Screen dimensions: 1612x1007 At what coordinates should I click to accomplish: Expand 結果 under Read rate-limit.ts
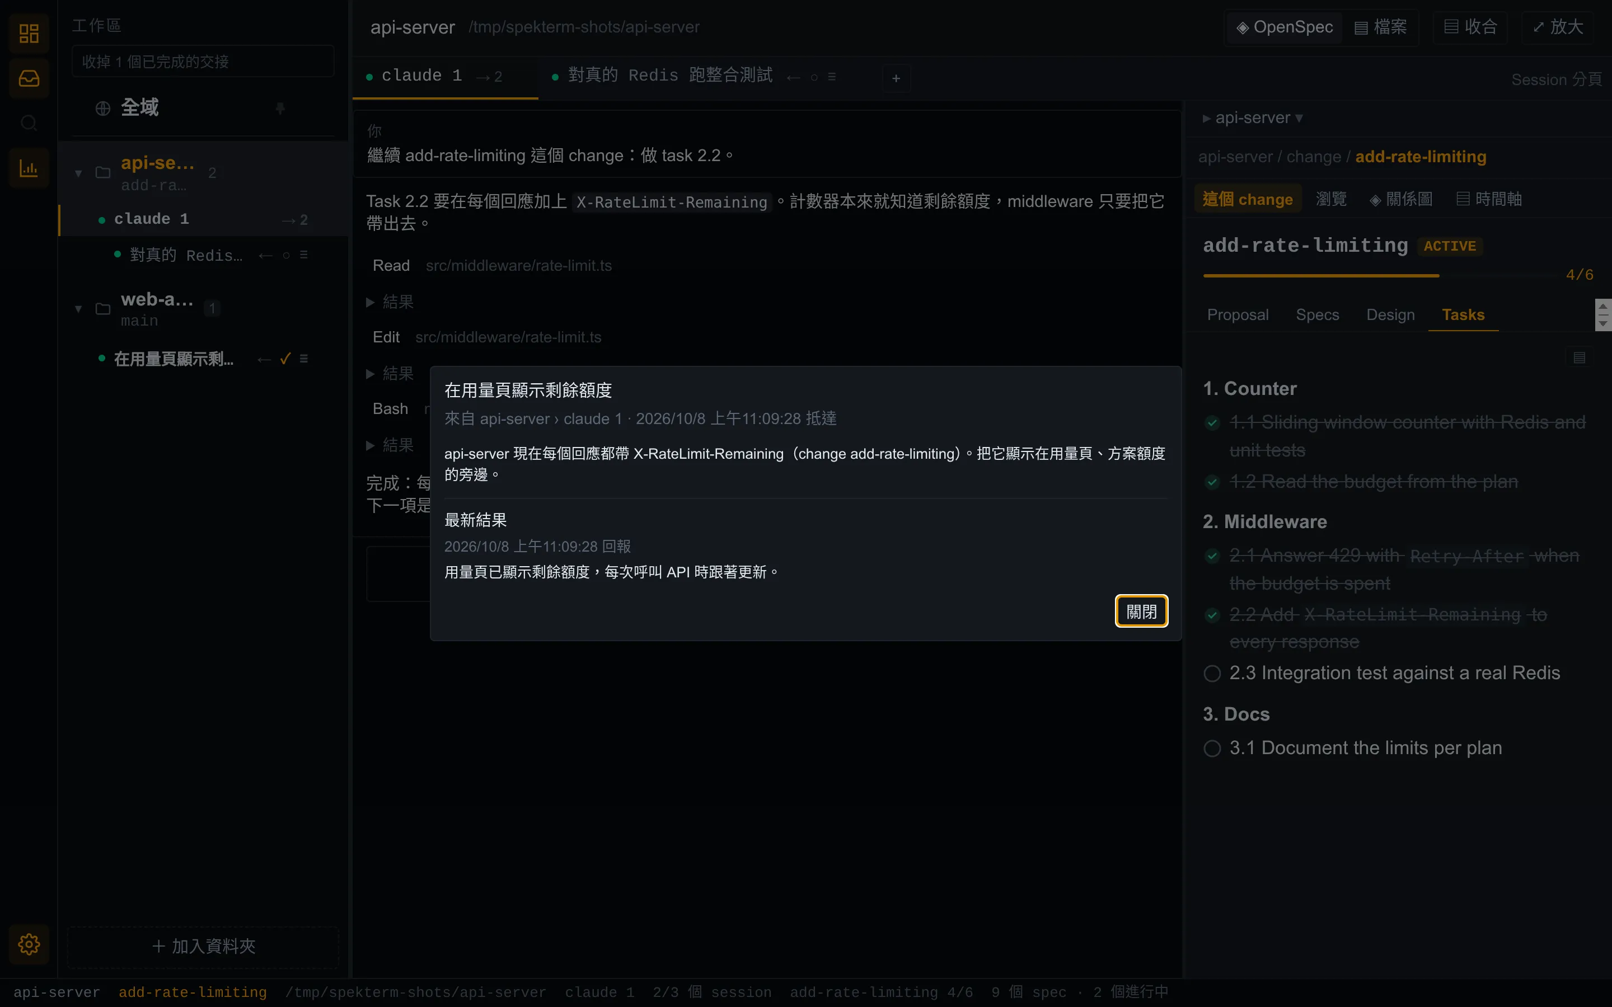[390, 302]
